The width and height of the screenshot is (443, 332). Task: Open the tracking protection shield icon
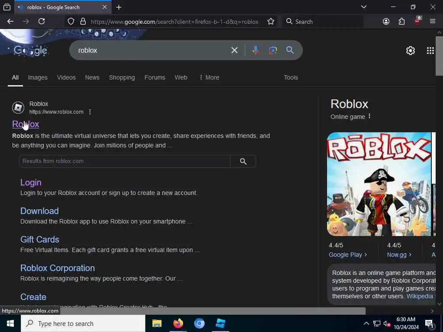point(71,22)
